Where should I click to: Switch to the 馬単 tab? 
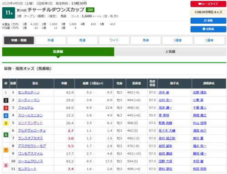coord(146,41)
